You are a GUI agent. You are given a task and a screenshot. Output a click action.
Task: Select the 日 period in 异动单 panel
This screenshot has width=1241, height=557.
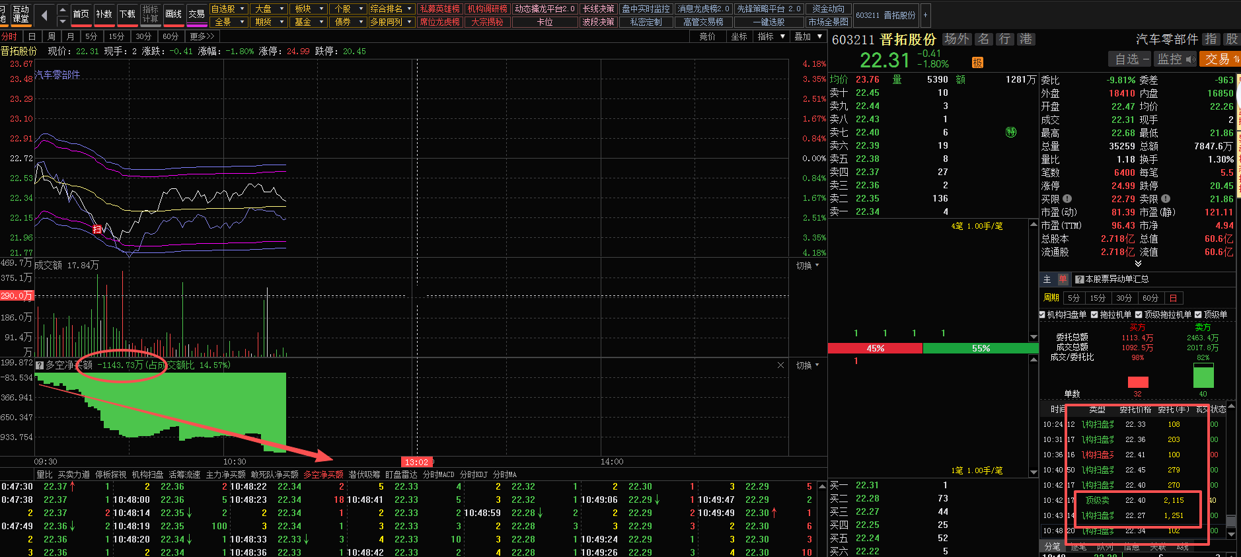[1173, 298]
